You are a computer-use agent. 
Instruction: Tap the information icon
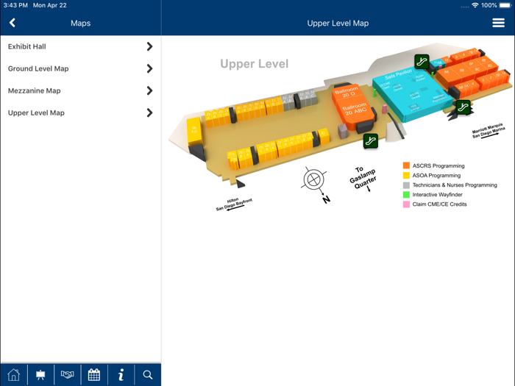tap(121, 375)
